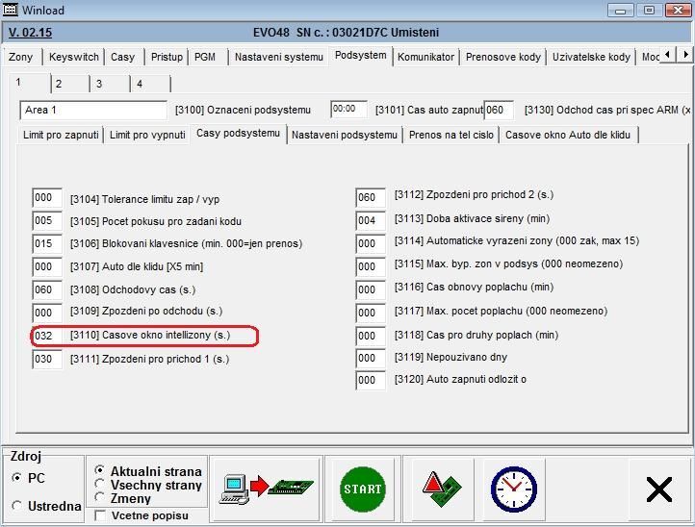
Task: Enable the Vcetne popisu checkbox
Action: 101,516
